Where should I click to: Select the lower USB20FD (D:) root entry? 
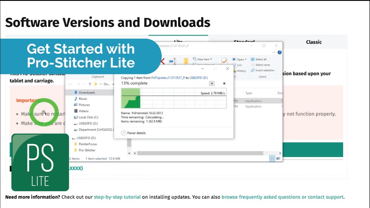click(x=86, y=138)
